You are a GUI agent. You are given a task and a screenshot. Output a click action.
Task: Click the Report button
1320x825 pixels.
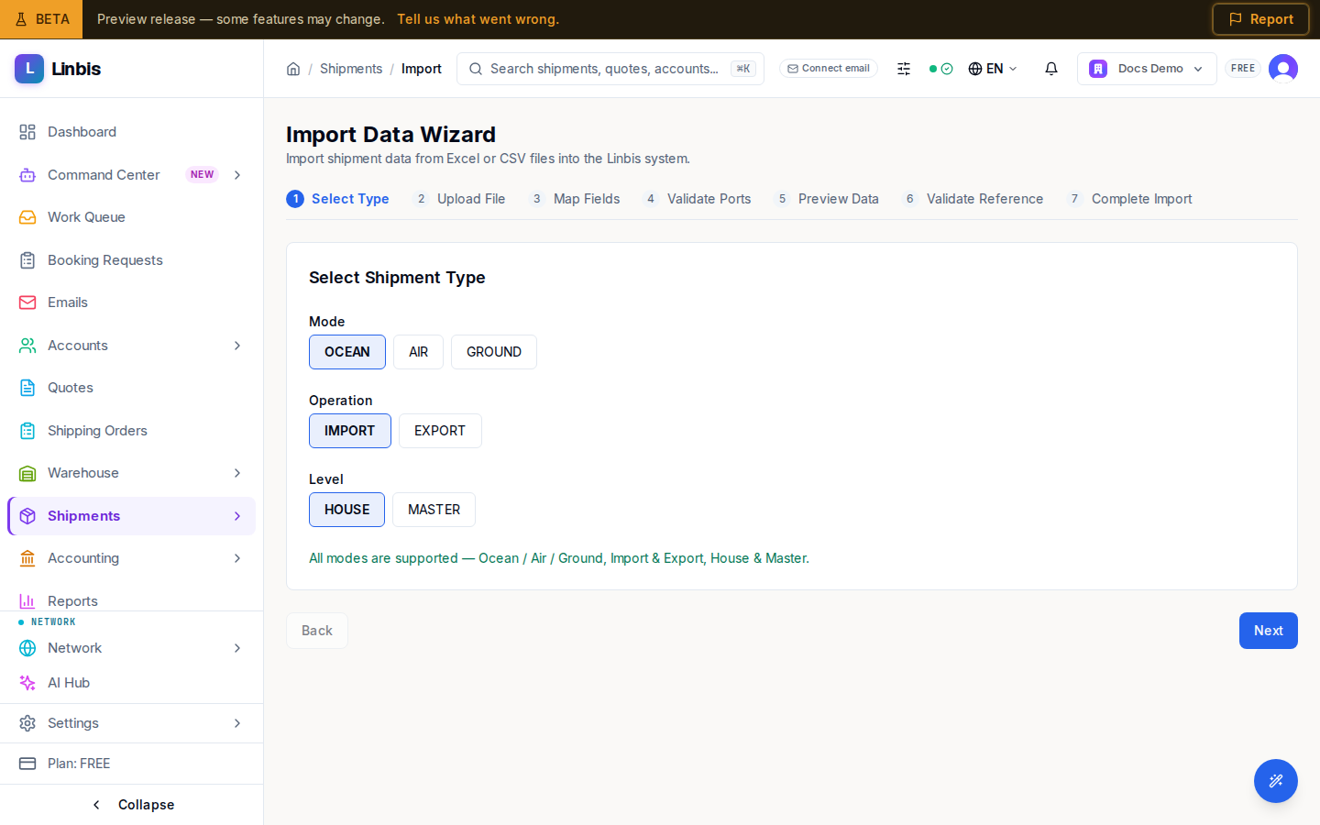[x=1260, y=19]
